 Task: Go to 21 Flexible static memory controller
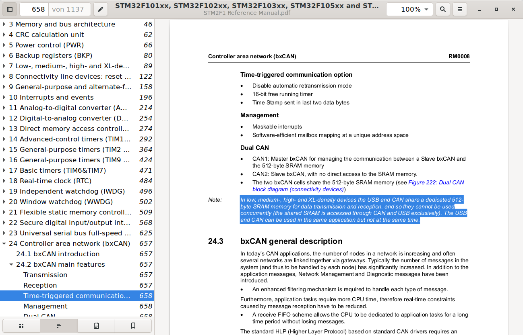tap(77, 212)
